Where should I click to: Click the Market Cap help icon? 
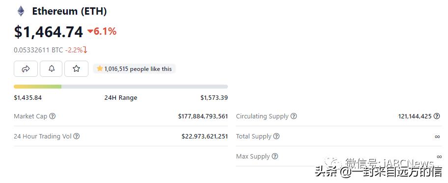(52, 116)
